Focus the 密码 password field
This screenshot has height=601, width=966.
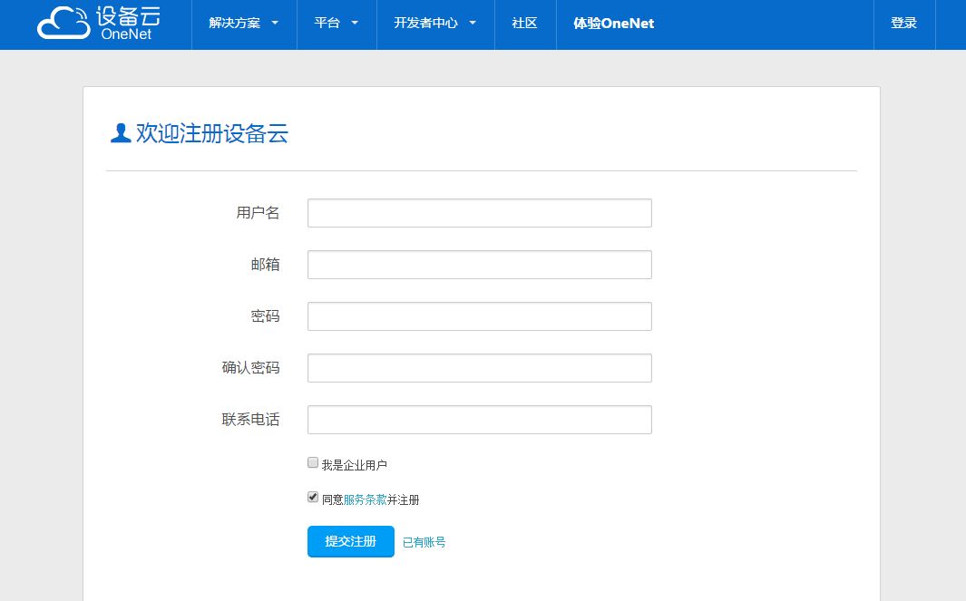[x=479, y=316]
